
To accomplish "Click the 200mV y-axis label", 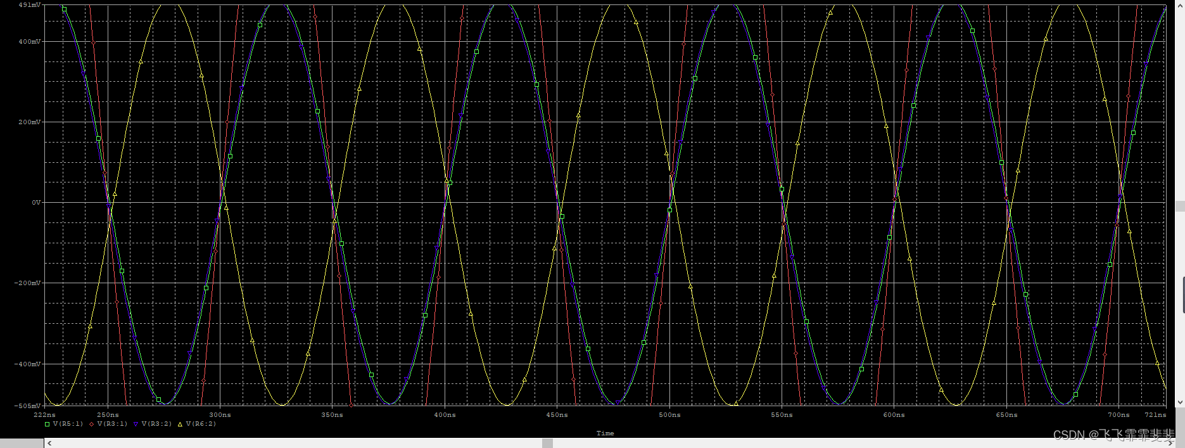I will click(x=30, y=122).
